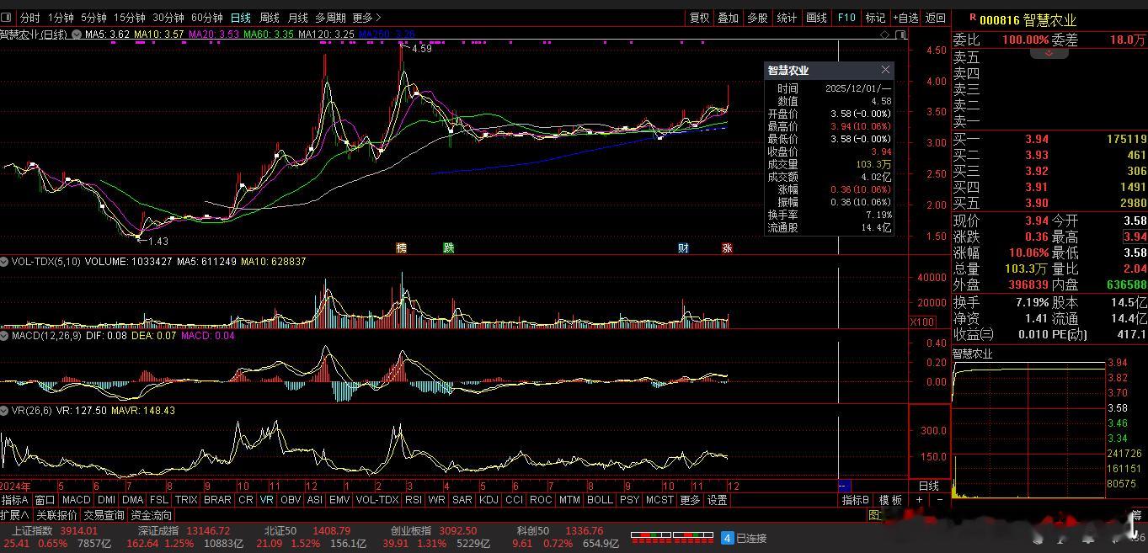Click the blue time-axis scroll marker
The image size is (1148, 553).
coord(844,487)
